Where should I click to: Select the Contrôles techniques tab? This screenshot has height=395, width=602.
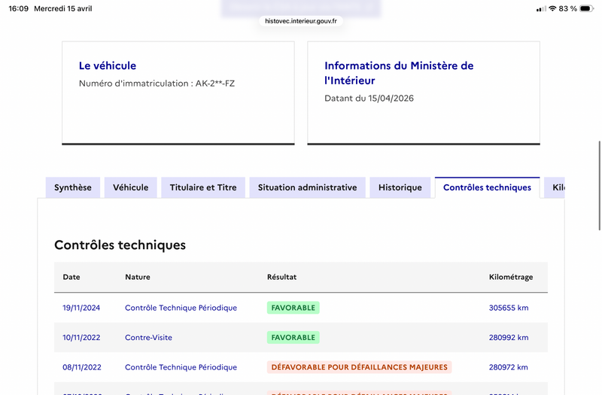[487, 187]
